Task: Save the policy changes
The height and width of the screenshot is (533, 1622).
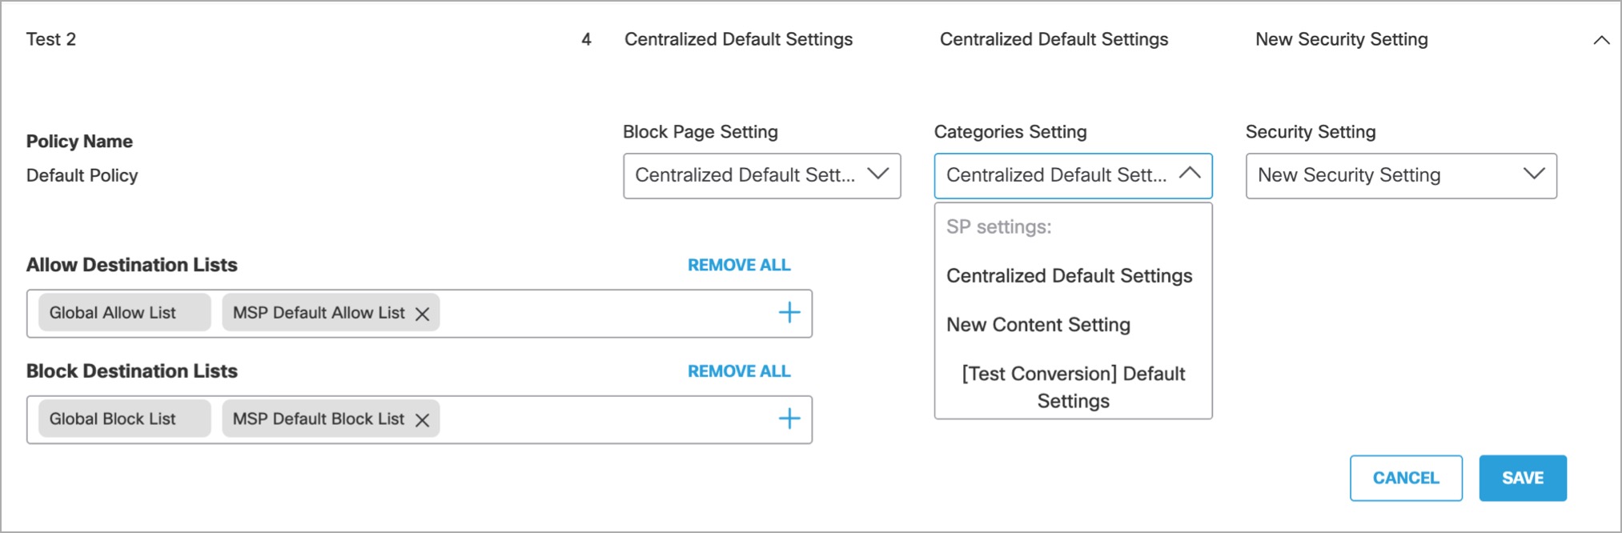Action: [x=1522, y=478]
